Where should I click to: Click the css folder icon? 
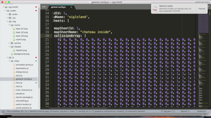[10, 18]
